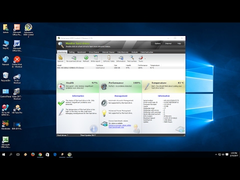Click the Temperature thermometer icon

point(147,86)
